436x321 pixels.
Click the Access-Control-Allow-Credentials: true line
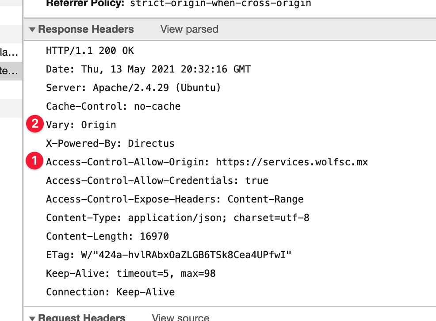157,180
